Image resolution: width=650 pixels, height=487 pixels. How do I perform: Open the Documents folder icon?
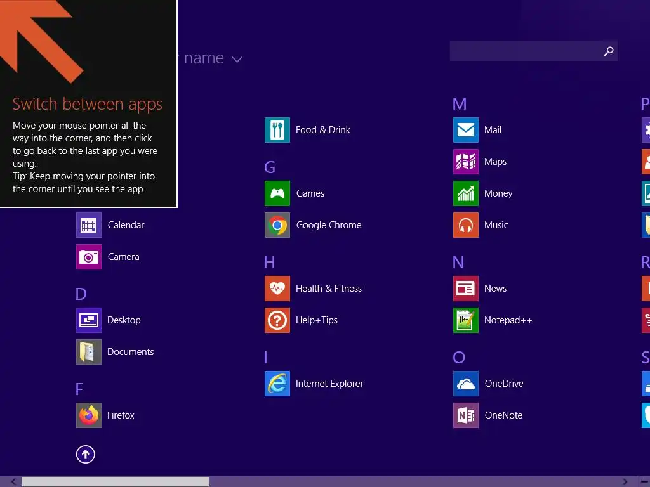coord(89,352)
